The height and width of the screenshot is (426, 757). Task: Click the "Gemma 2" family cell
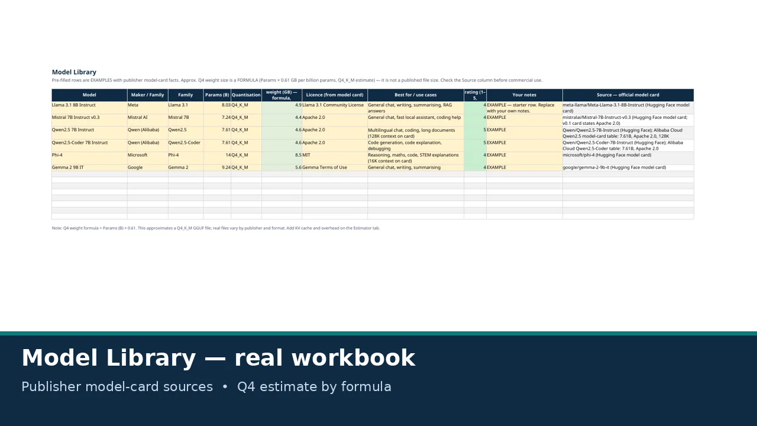coord(186,167)
